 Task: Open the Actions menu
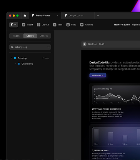87,25
